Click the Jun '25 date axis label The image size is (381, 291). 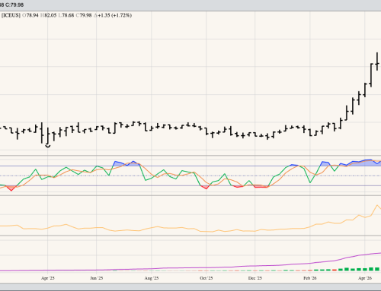point(97,278)
